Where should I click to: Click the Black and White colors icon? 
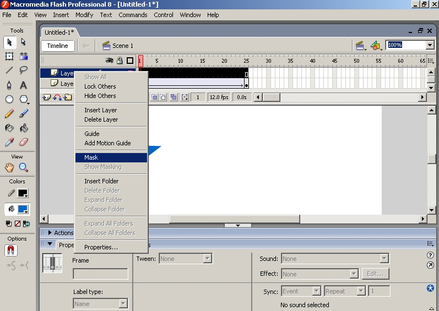point(9,223)
